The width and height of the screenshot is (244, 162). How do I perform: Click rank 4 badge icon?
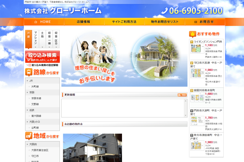[192, 111]
